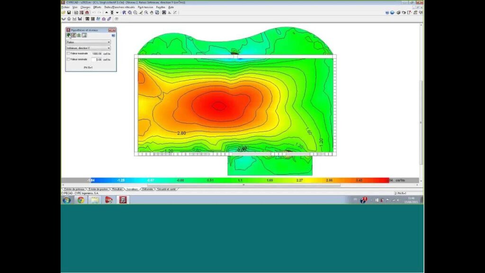This screenshot has width=485, height=273.
Task: Click the green circular icon in Hypothèses panel
Action: tap(69, 35)
